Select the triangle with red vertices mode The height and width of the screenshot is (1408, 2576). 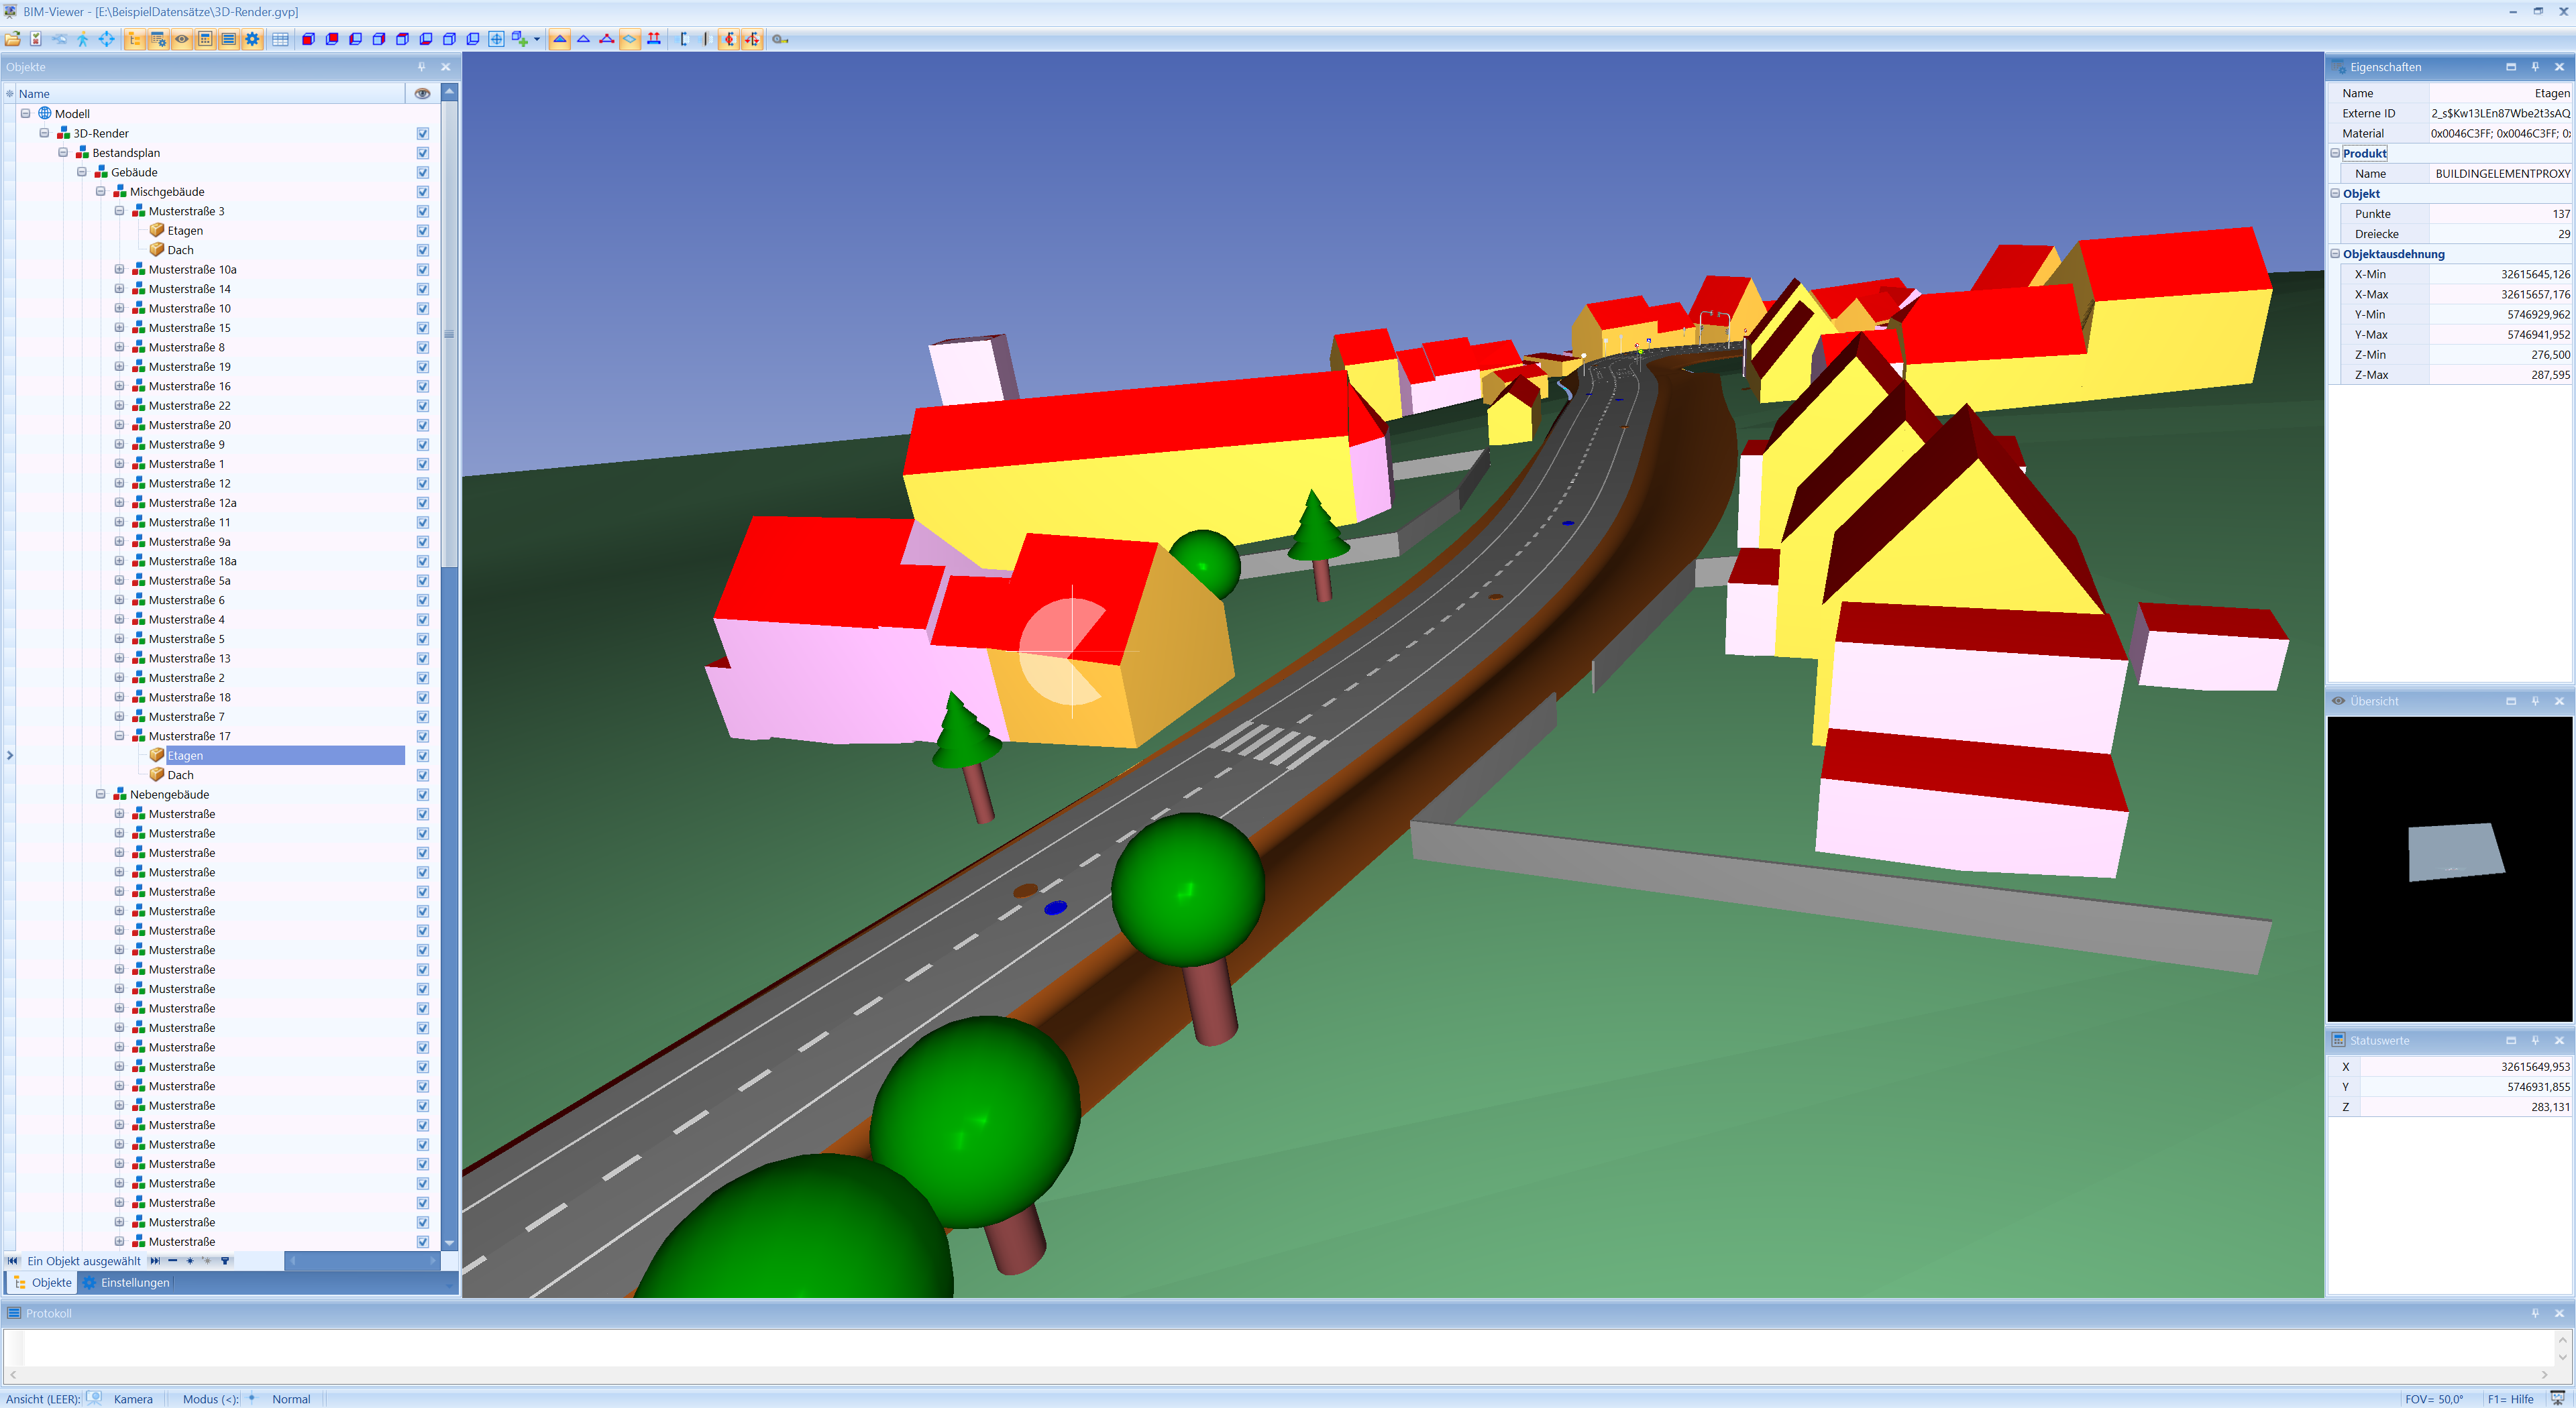[607, 39]
